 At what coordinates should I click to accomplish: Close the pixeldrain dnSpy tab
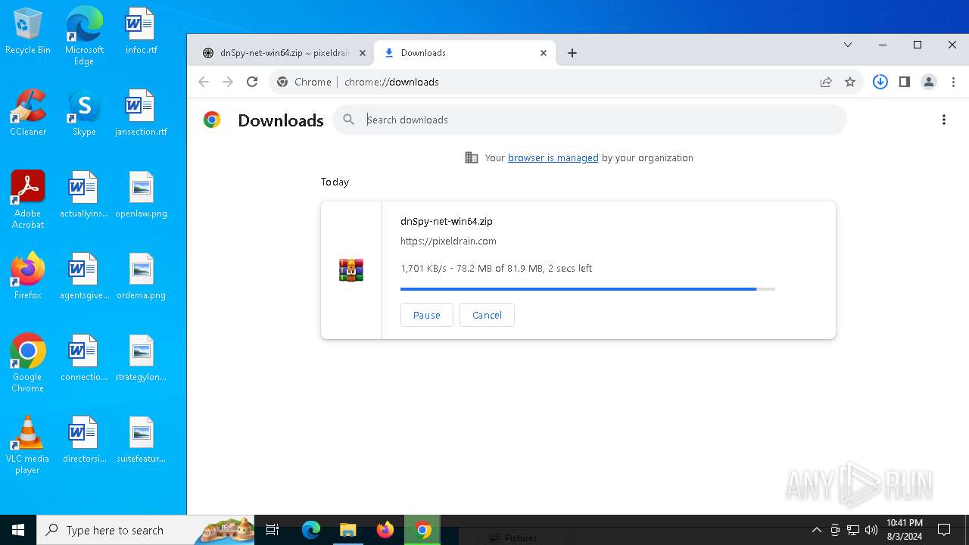(362, 53)
